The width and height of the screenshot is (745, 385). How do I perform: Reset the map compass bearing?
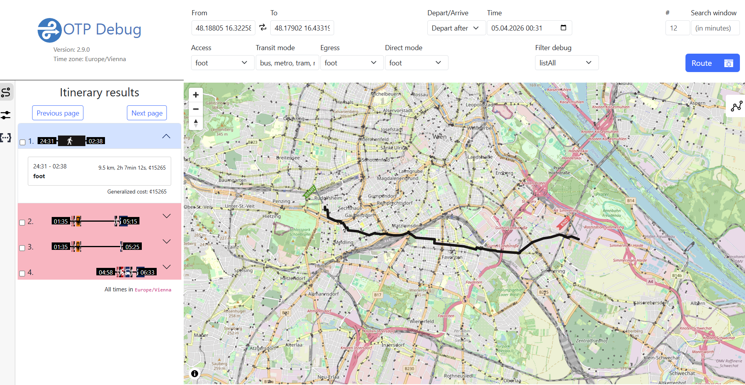[x=196, y=123]
